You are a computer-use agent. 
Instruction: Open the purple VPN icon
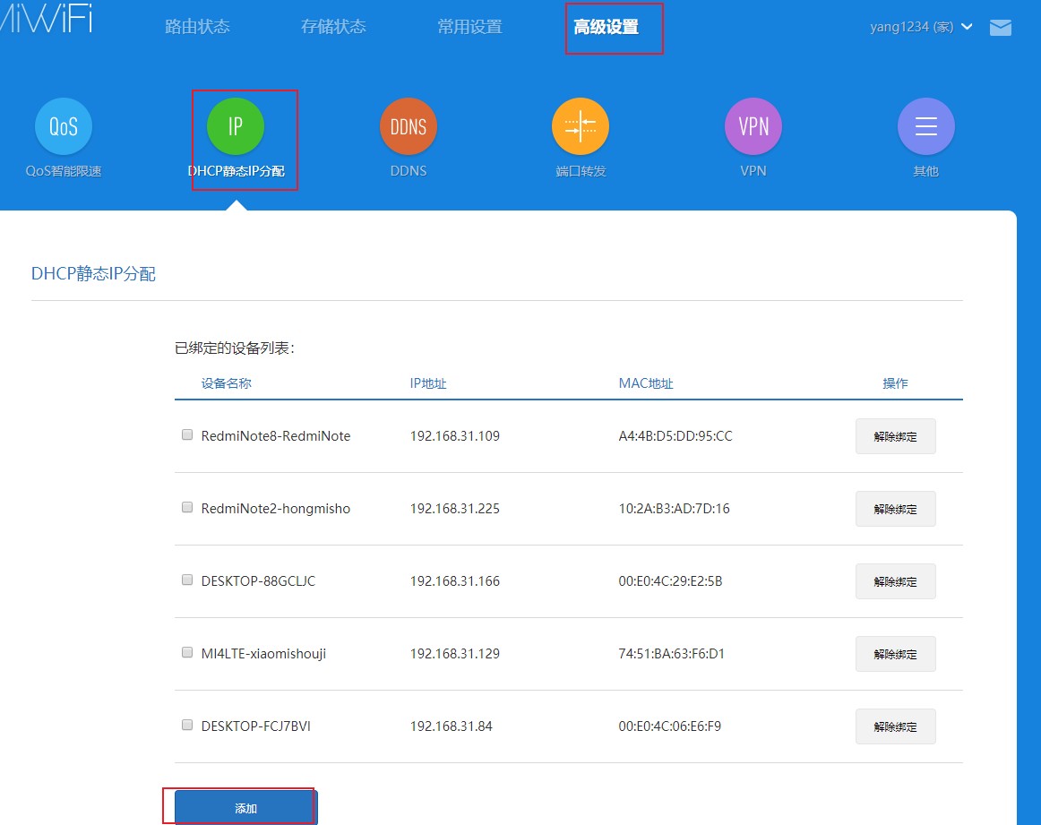(x=753, y=126)
